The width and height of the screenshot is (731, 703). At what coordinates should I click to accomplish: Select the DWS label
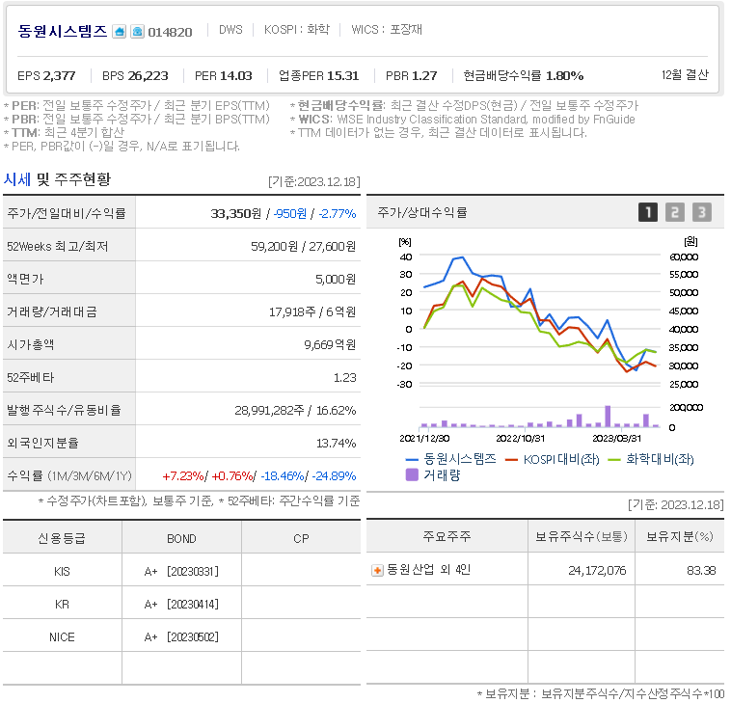[x=230, y=30]
